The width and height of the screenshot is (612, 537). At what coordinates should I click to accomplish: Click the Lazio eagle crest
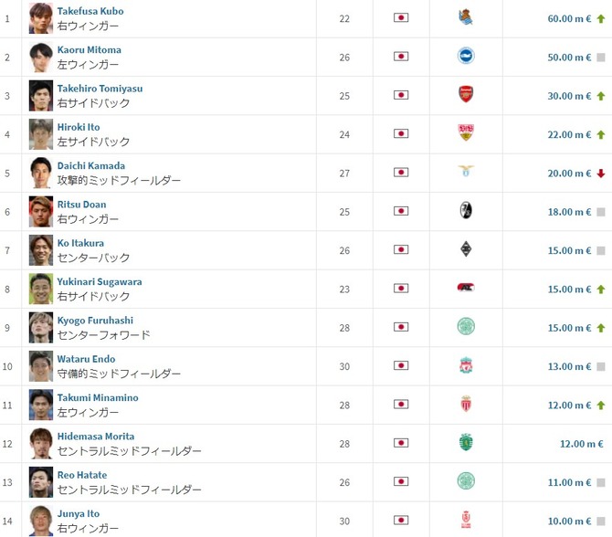[466, 171]
